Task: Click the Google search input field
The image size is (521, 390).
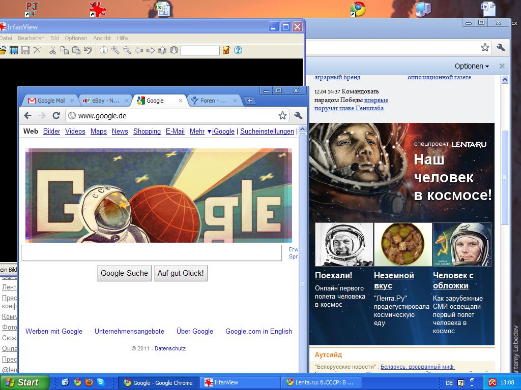Action: [x=152, y=253]
